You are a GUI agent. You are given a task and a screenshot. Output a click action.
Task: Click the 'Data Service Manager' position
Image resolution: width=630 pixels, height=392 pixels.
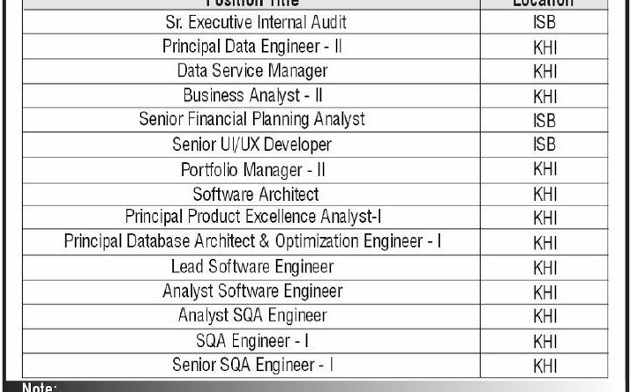pyautogui.click(x=251, y=70)
